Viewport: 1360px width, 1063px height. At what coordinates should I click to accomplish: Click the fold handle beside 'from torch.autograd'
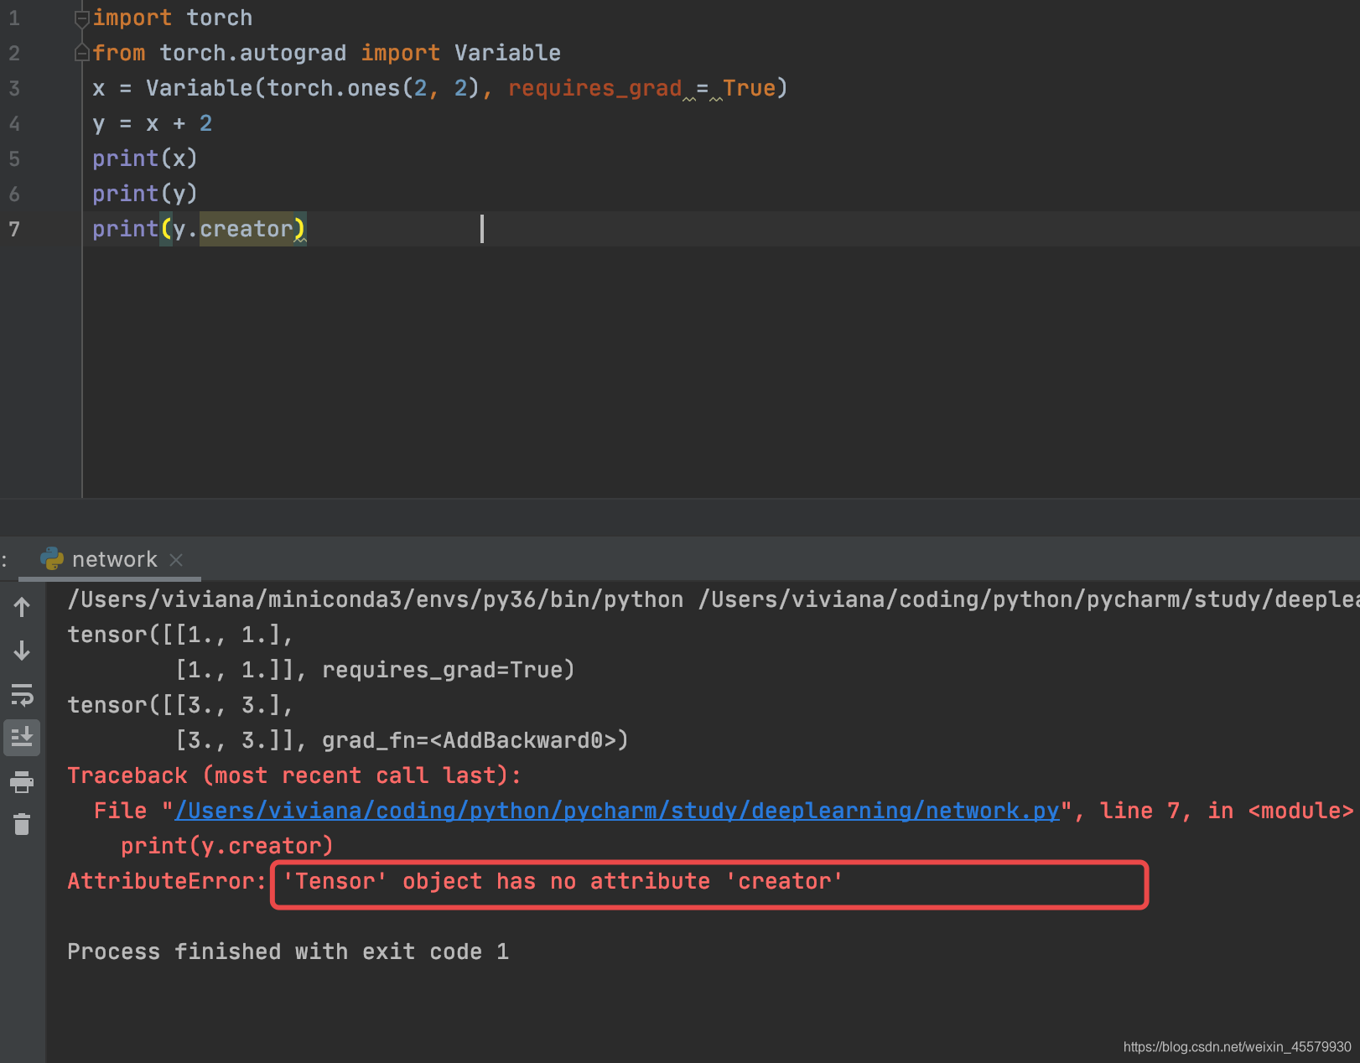click(81, 52)
